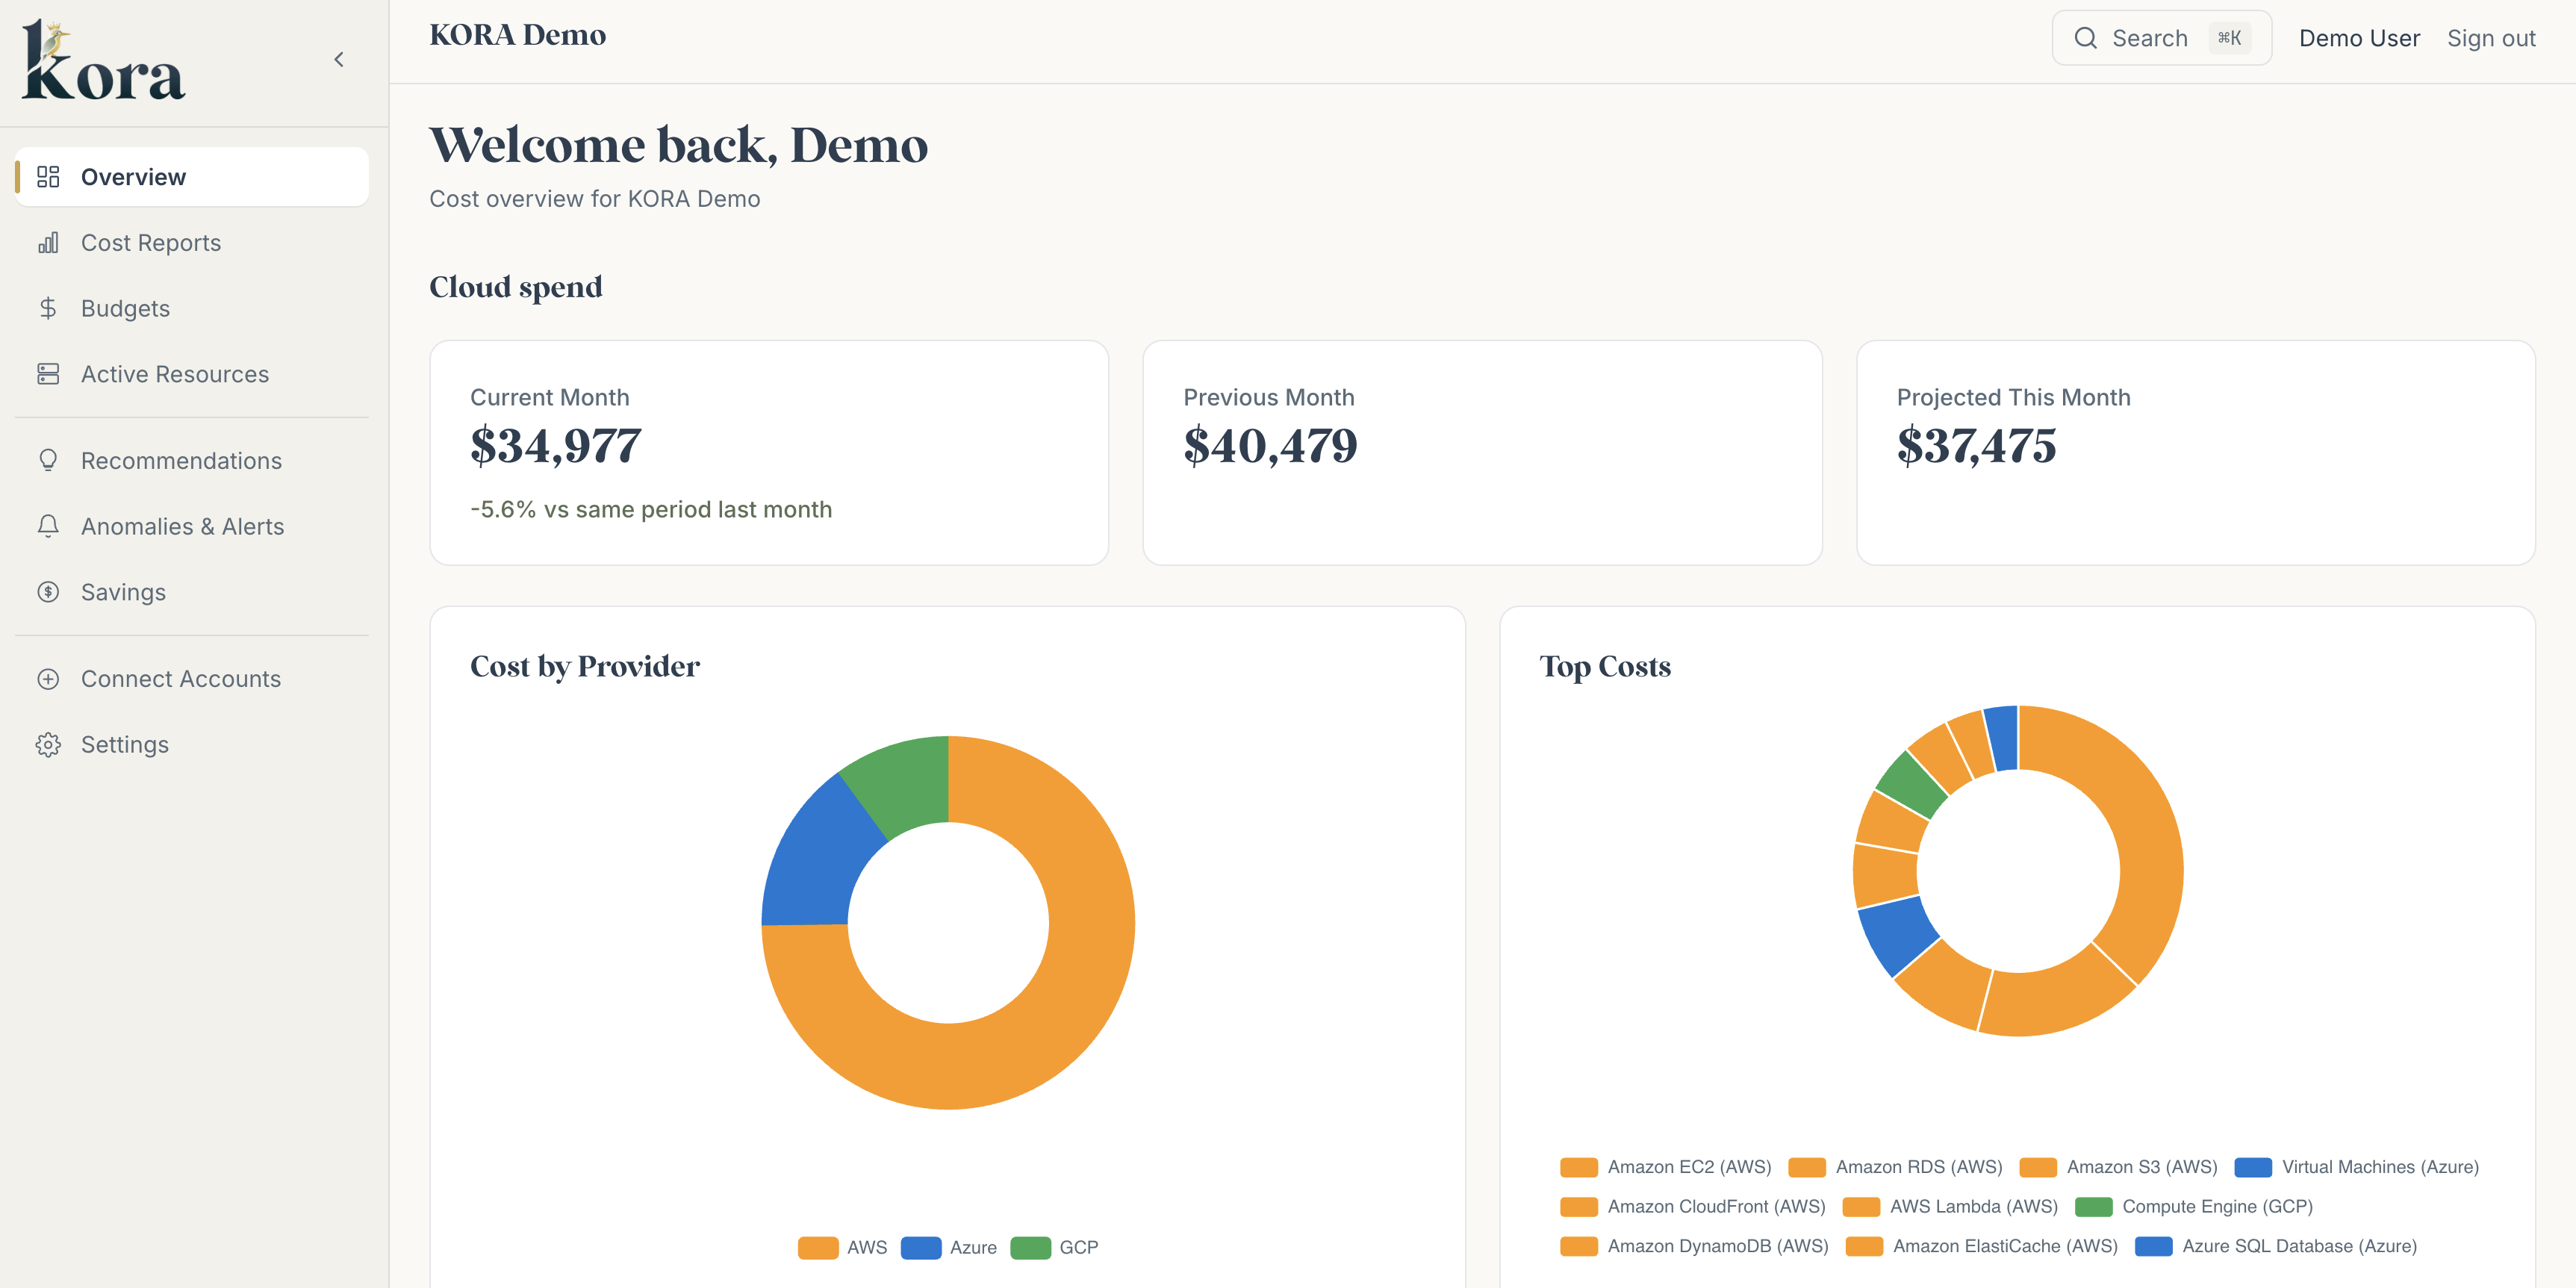Toggle Amazon CloudFront (AWS) legend item
The height and width of the screenshot is (1288, 2576).
[x=1692, y=1206]
